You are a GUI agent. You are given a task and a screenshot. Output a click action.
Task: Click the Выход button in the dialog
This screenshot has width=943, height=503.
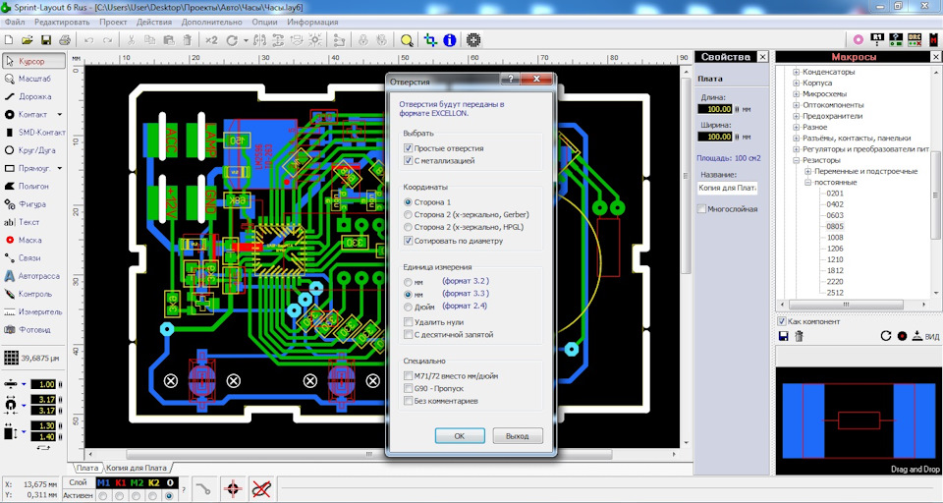[x=518, y=435]
